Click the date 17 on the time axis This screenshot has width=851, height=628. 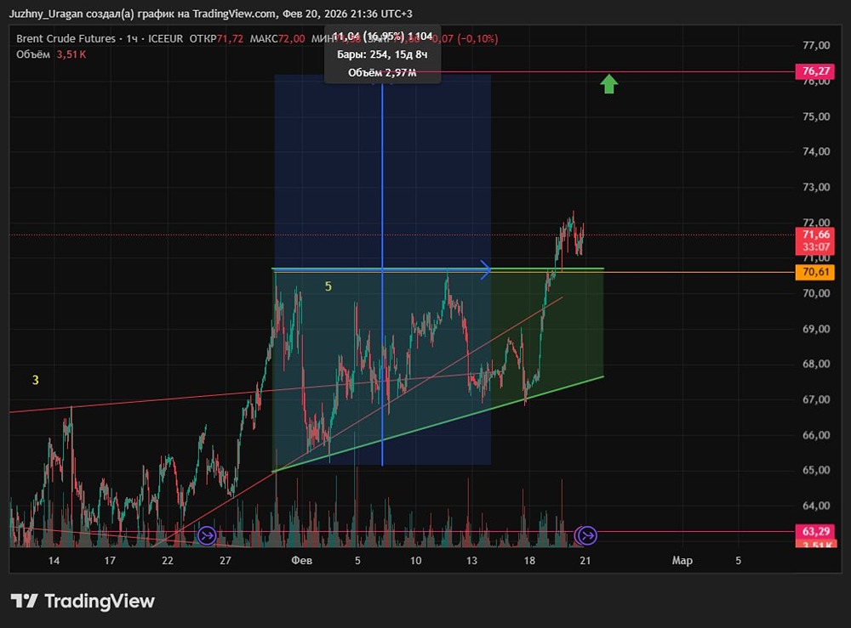click(110, 560)
